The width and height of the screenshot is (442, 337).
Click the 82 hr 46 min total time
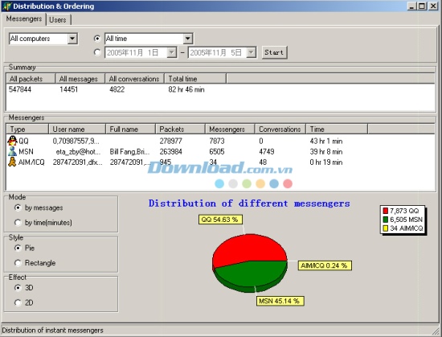[x=186, y=89]
